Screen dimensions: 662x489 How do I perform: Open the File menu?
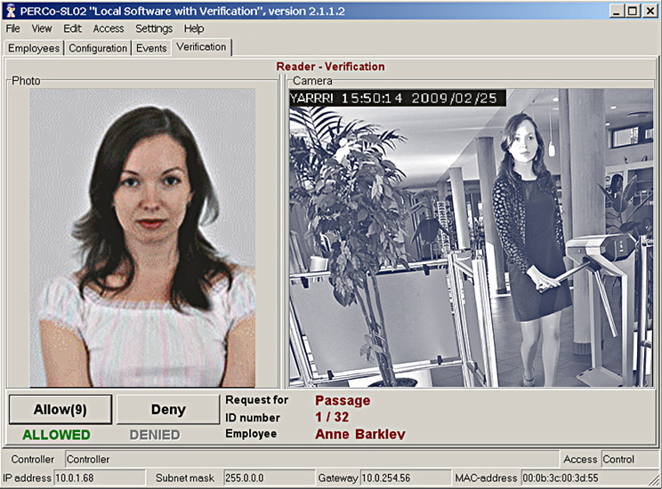[x=12, y=28]
